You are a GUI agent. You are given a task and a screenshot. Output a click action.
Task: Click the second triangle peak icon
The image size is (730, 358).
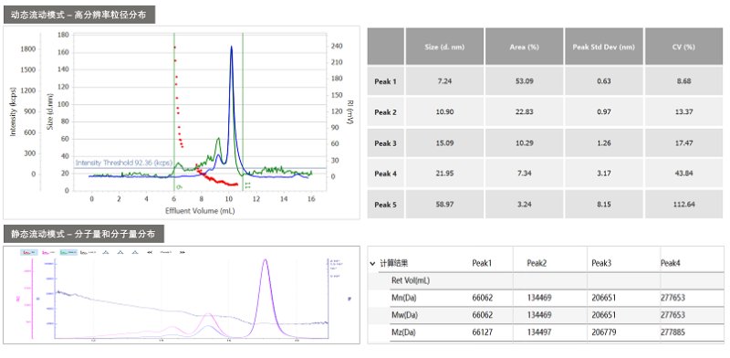(120, 252)
